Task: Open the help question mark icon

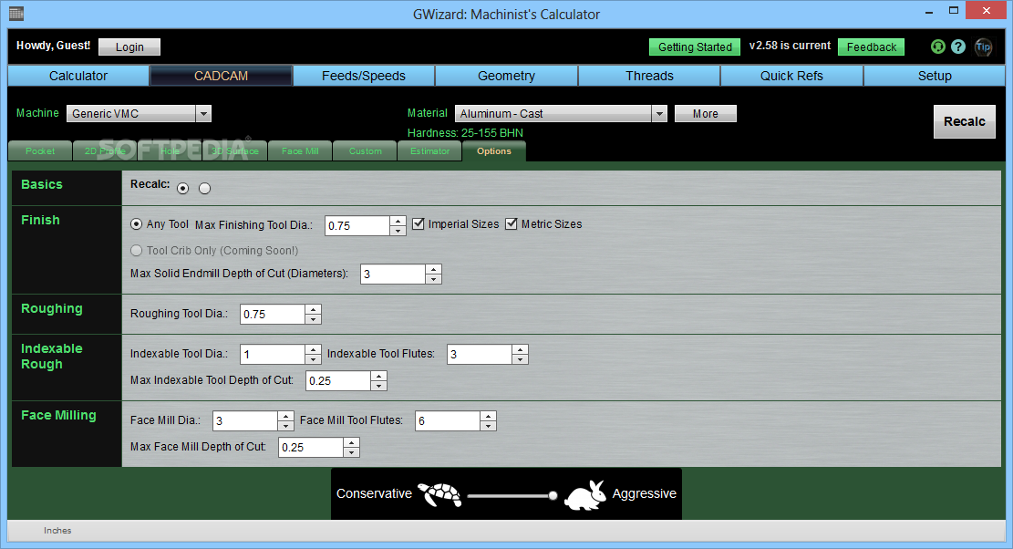Action: click(x=958, y=47)
